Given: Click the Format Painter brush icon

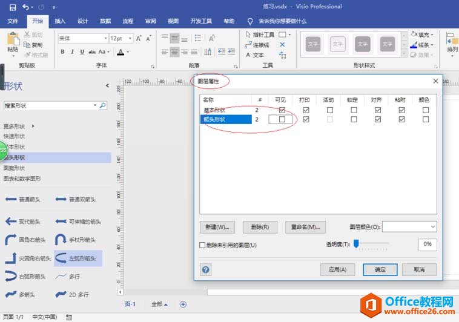Looking at the screenshot, I should pos(27,54).
